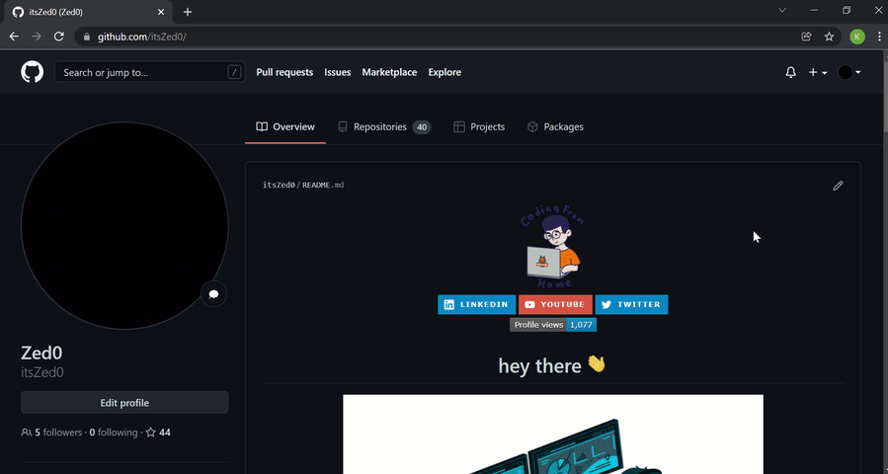Open the LinkedIn badge
This screenshot has height=474, width=888.
point(477,305)
